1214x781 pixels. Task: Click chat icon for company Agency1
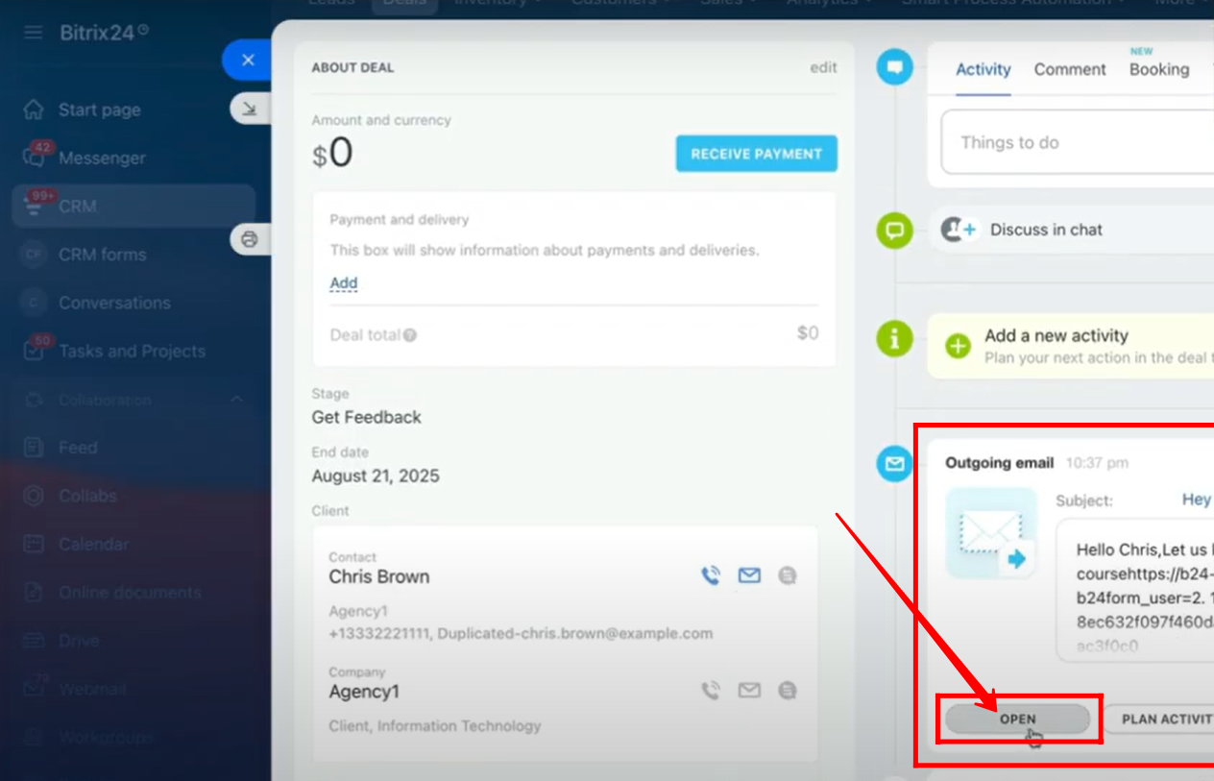click(788, 690)
